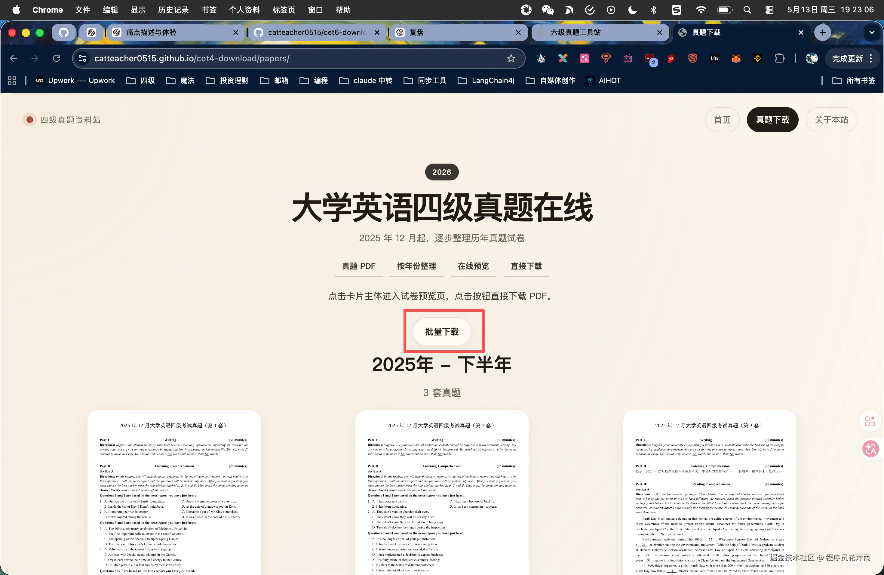Open the Apple menu
Screen dimensions: 884x575
click(16, 10)
